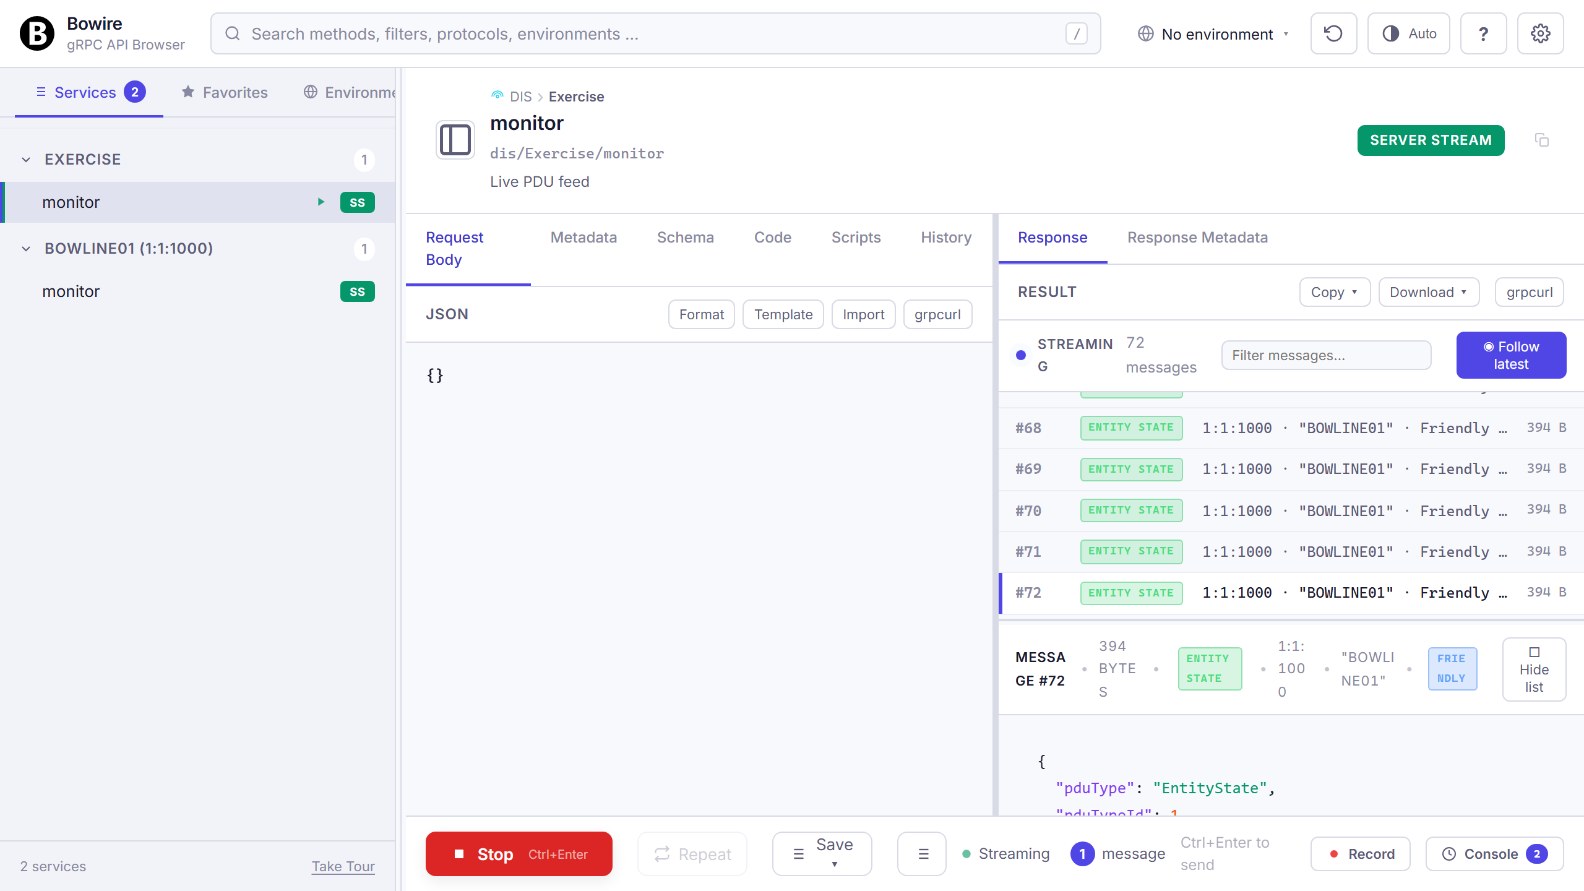Select stream message #69 row
Viewport: 1584px width, 891px height.
1291,469
